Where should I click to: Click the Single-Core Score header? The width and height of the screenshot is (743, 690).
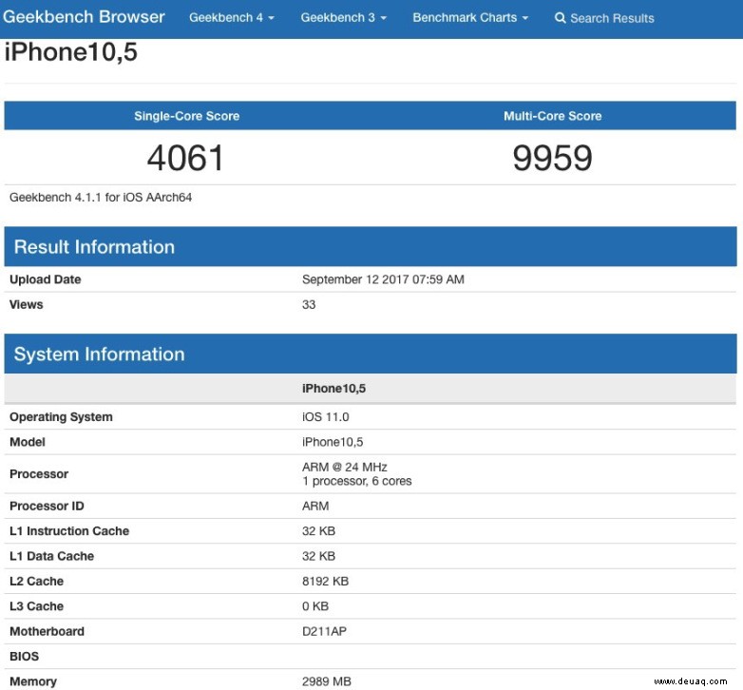pyautogui.click(x=186, y=116)
